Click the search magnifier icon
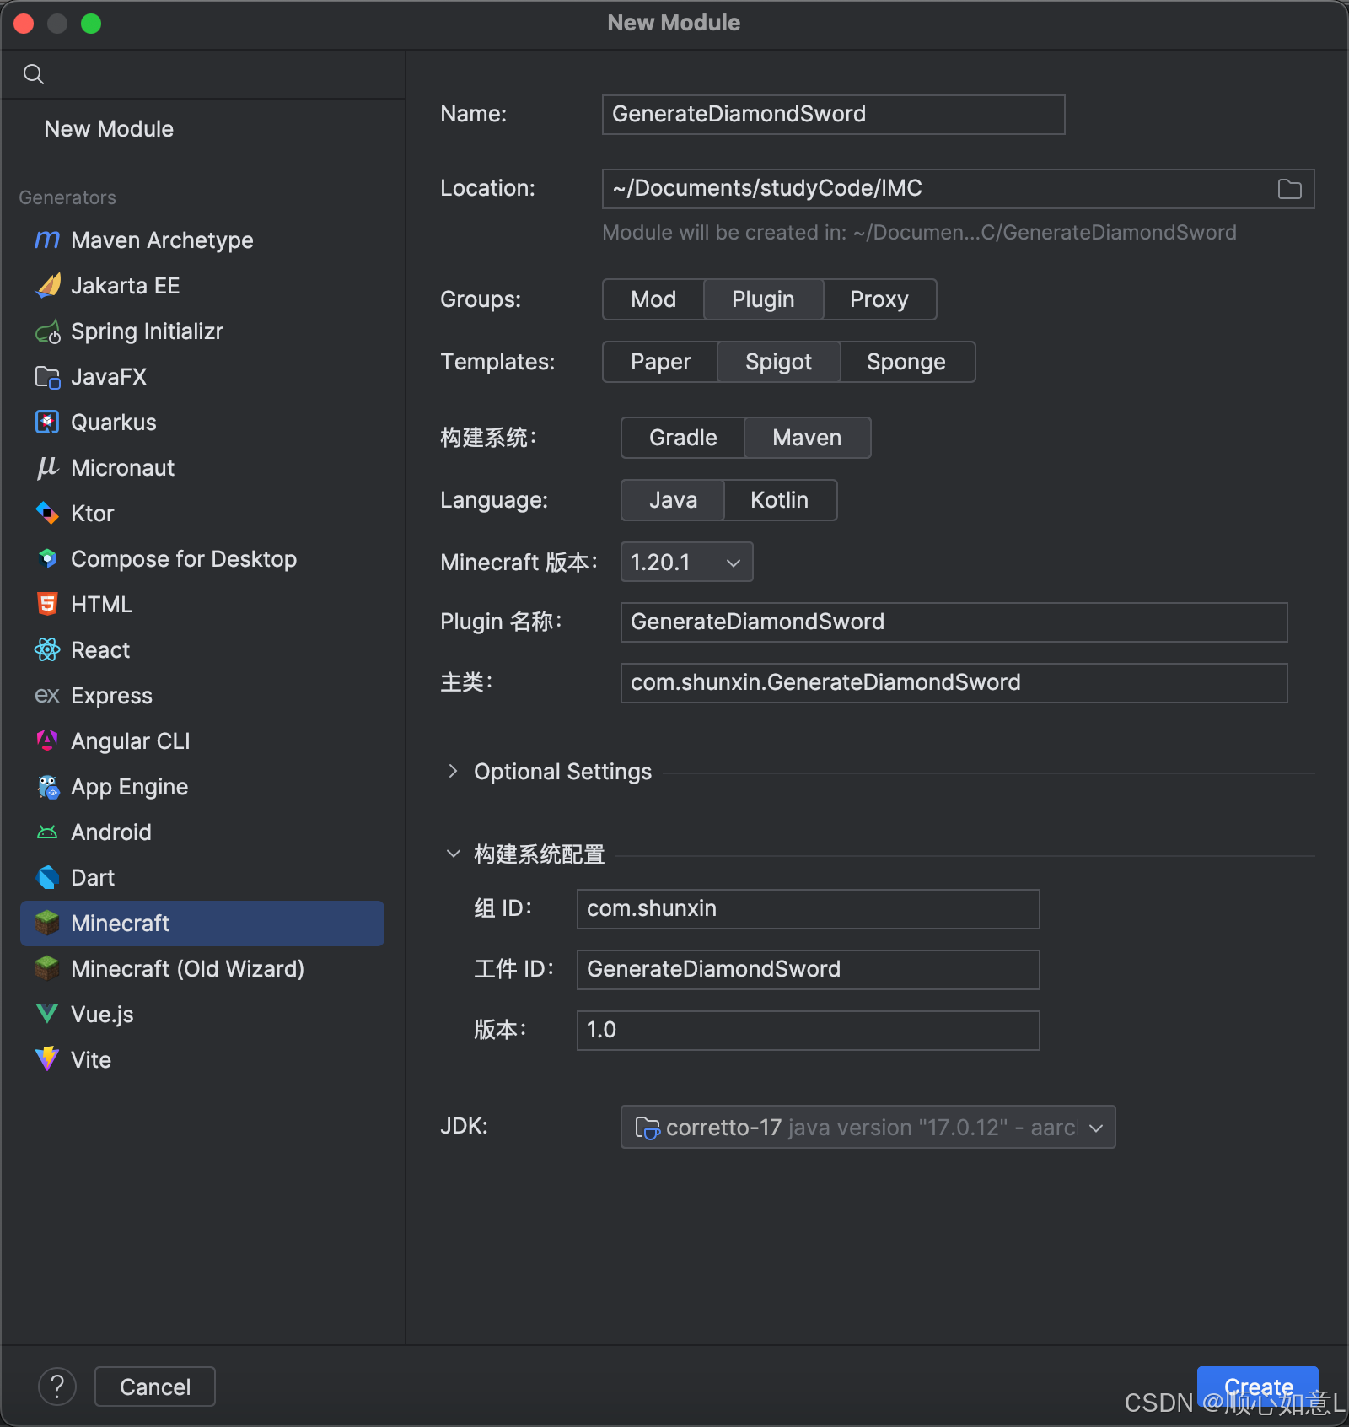 [34, 74]
